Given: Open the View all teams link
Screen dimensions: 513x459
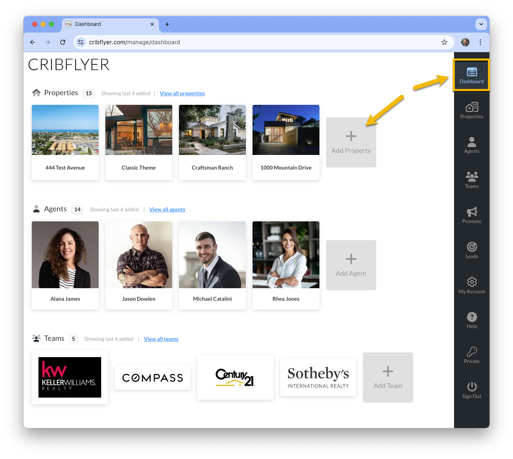Looking at the screenshot, I should click(161, 339).
